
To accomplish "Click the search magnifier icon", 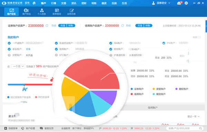I will 200,128.
